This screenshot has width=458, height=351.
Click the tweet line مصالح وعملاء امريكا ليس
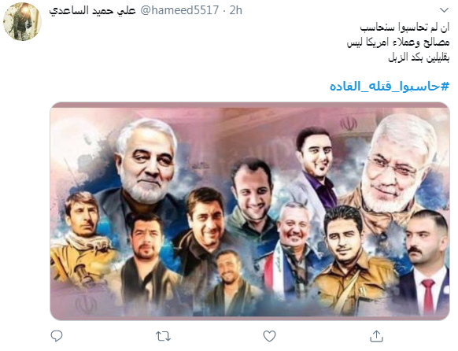point(398,42)
